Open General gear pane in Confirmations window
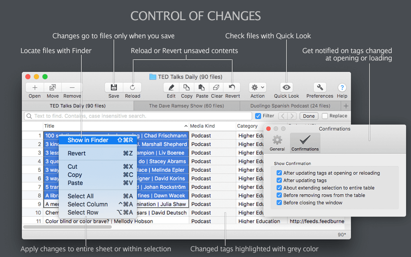 pyautogui.click(x=277, y=143)
